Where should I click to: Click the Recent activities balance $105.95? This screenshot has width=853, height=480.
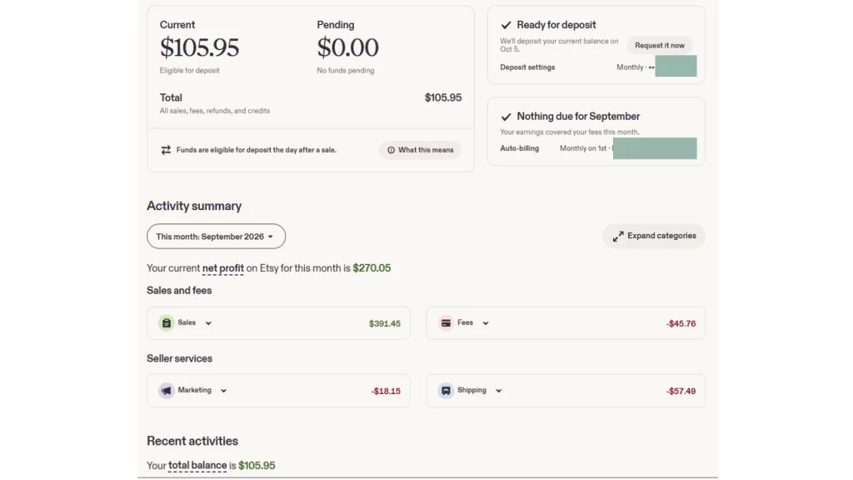pyautogui.click(x=257, y=465)
